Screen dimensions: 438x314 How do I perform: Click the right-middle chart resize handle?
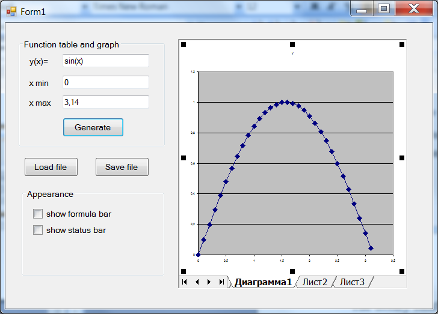coord(402,158)
